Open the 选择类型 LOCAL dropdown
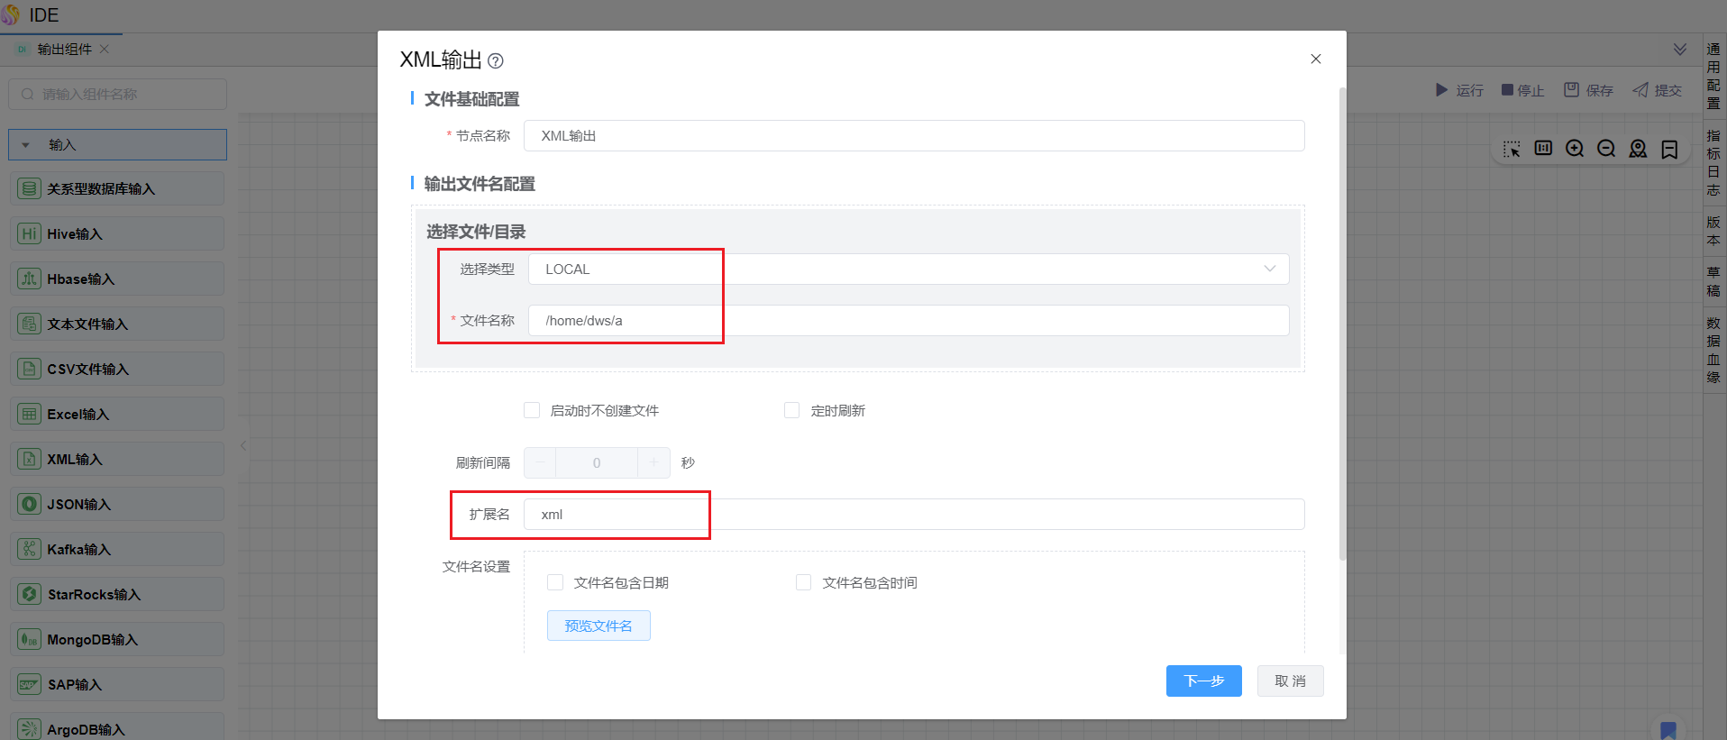The width and height of the screenshot is (1727, 740). (908, 270)
